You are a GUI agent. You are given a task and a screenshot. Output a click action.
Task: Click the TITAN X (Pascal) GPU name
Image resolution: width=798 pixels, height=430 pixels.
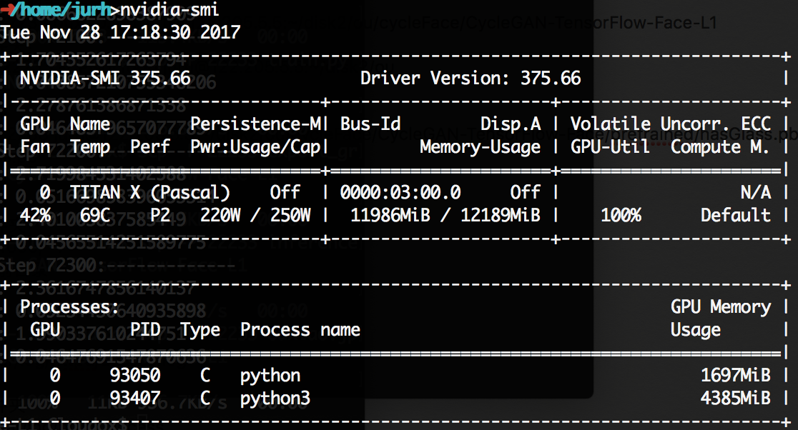pyautogui.click(x=150, y=192)
